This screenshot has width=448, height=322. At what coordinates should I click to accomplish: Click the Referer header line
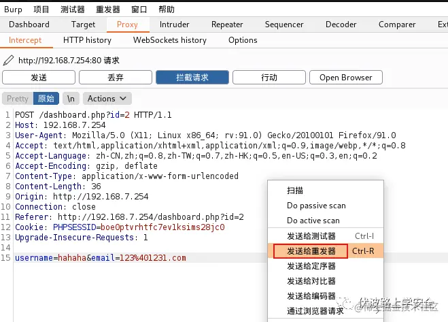coord(129,217)
